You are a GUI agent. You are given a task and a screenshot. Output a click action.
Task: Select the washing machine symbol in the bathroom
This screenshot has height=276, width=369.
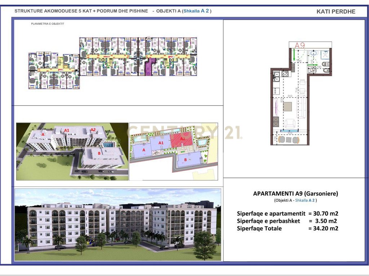pyautogui.click(x=312, y=69)
